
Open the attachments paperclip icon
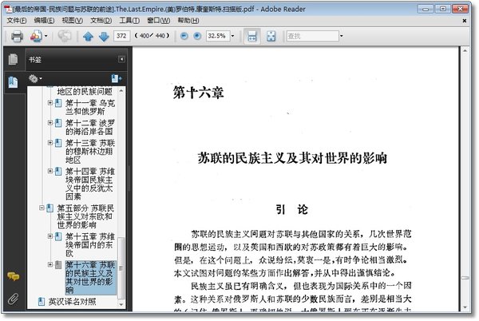pyautogui.click(x=13, y=299)
